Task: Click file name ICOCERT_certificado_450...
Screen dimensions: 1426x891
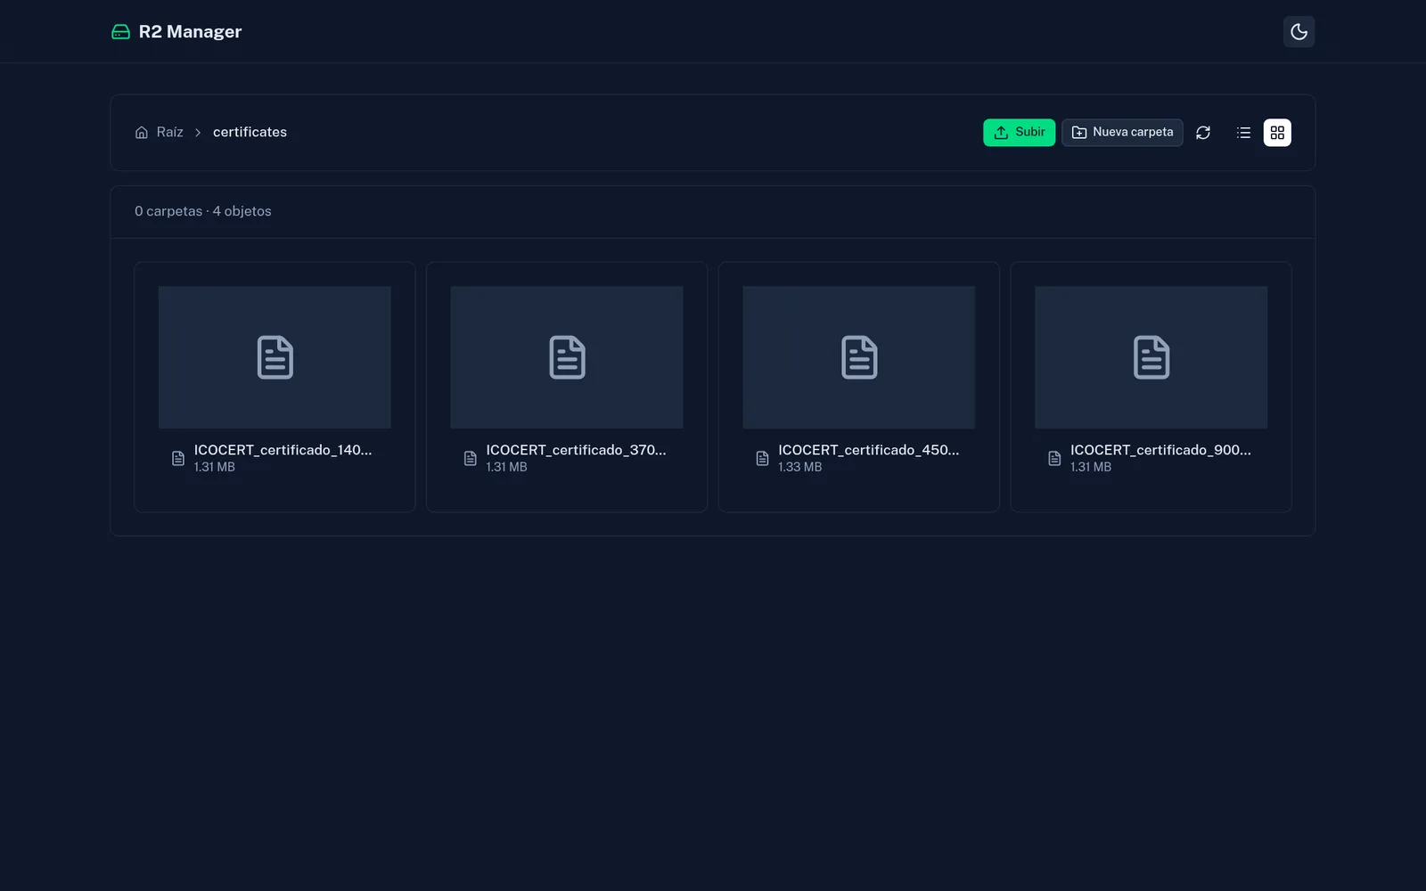Action: [x=868, y=450]
